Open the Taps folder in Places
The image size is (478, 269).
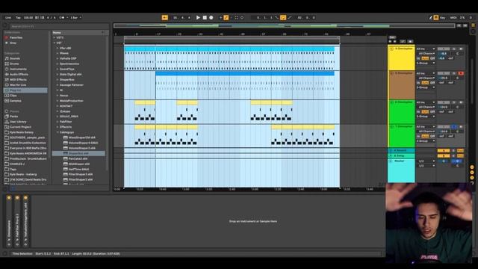(x=13, y=170)
